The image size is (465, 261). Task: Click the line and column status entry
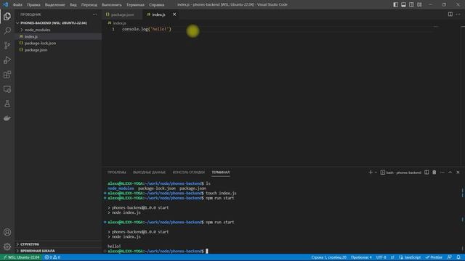coord(328,257)
